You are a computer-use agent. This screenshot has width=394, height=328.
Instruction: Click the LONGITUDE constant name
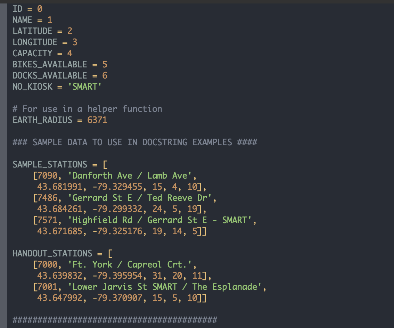click(35, 42)
